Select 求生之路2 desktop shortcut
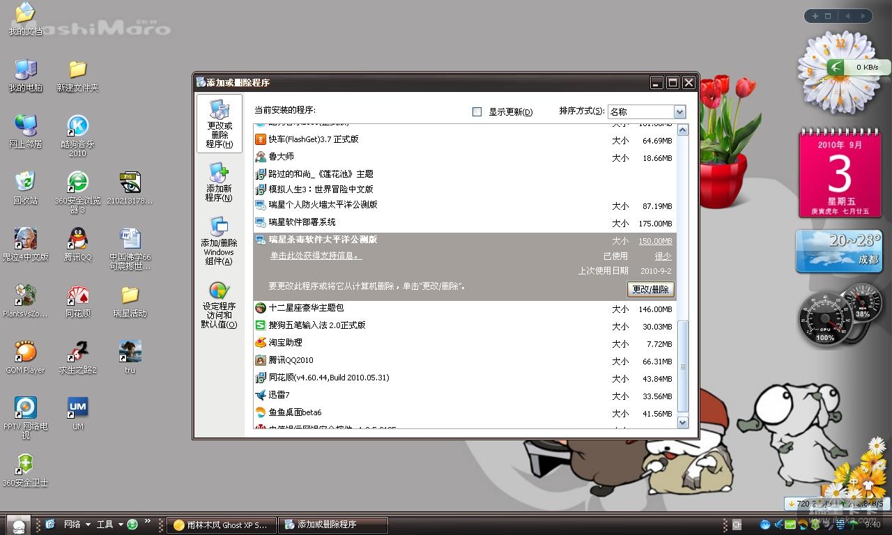This screenshot has width=892, height=535. [77, 357]
